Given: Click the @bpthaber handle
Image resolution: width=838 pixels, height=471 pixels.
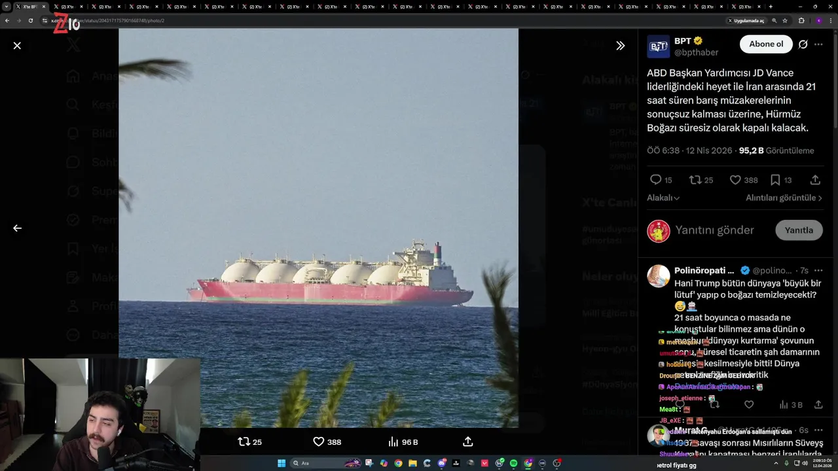Looking at the screenshot, I should click(697, 52).
